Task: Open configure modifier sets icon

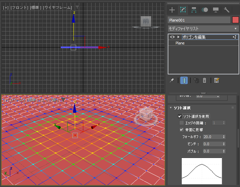Action: pos(216,80)
